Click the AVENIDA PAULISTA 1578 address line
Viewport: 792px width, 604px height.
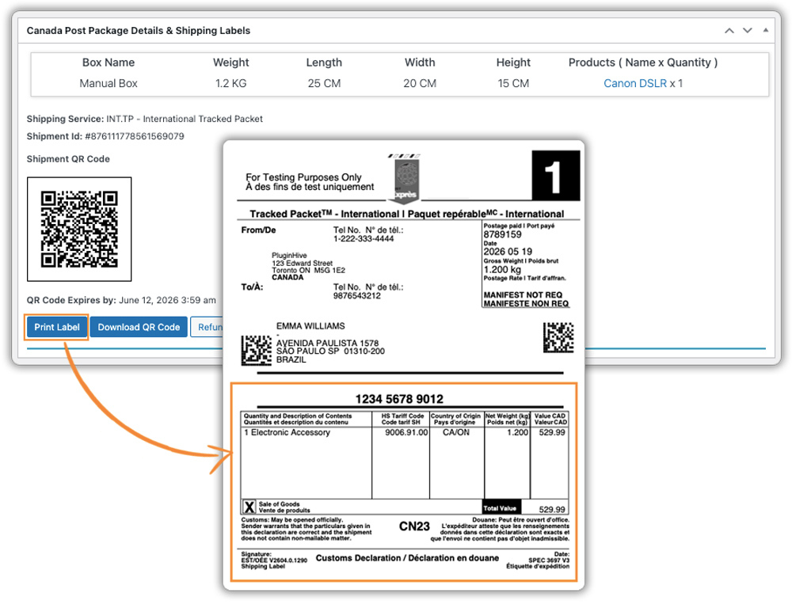pos(327,343)
